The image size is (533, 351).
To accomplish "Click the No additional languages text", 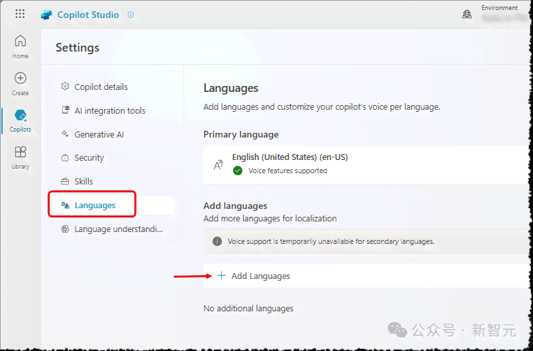I will pyautogui.click(x=248, y=308).
